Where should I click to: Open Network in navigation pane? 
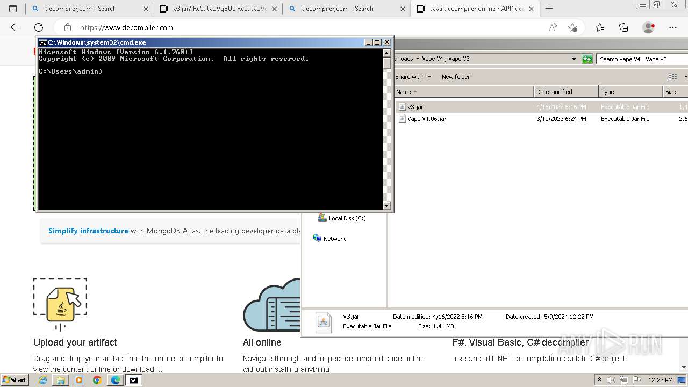(x=329, y=239)
